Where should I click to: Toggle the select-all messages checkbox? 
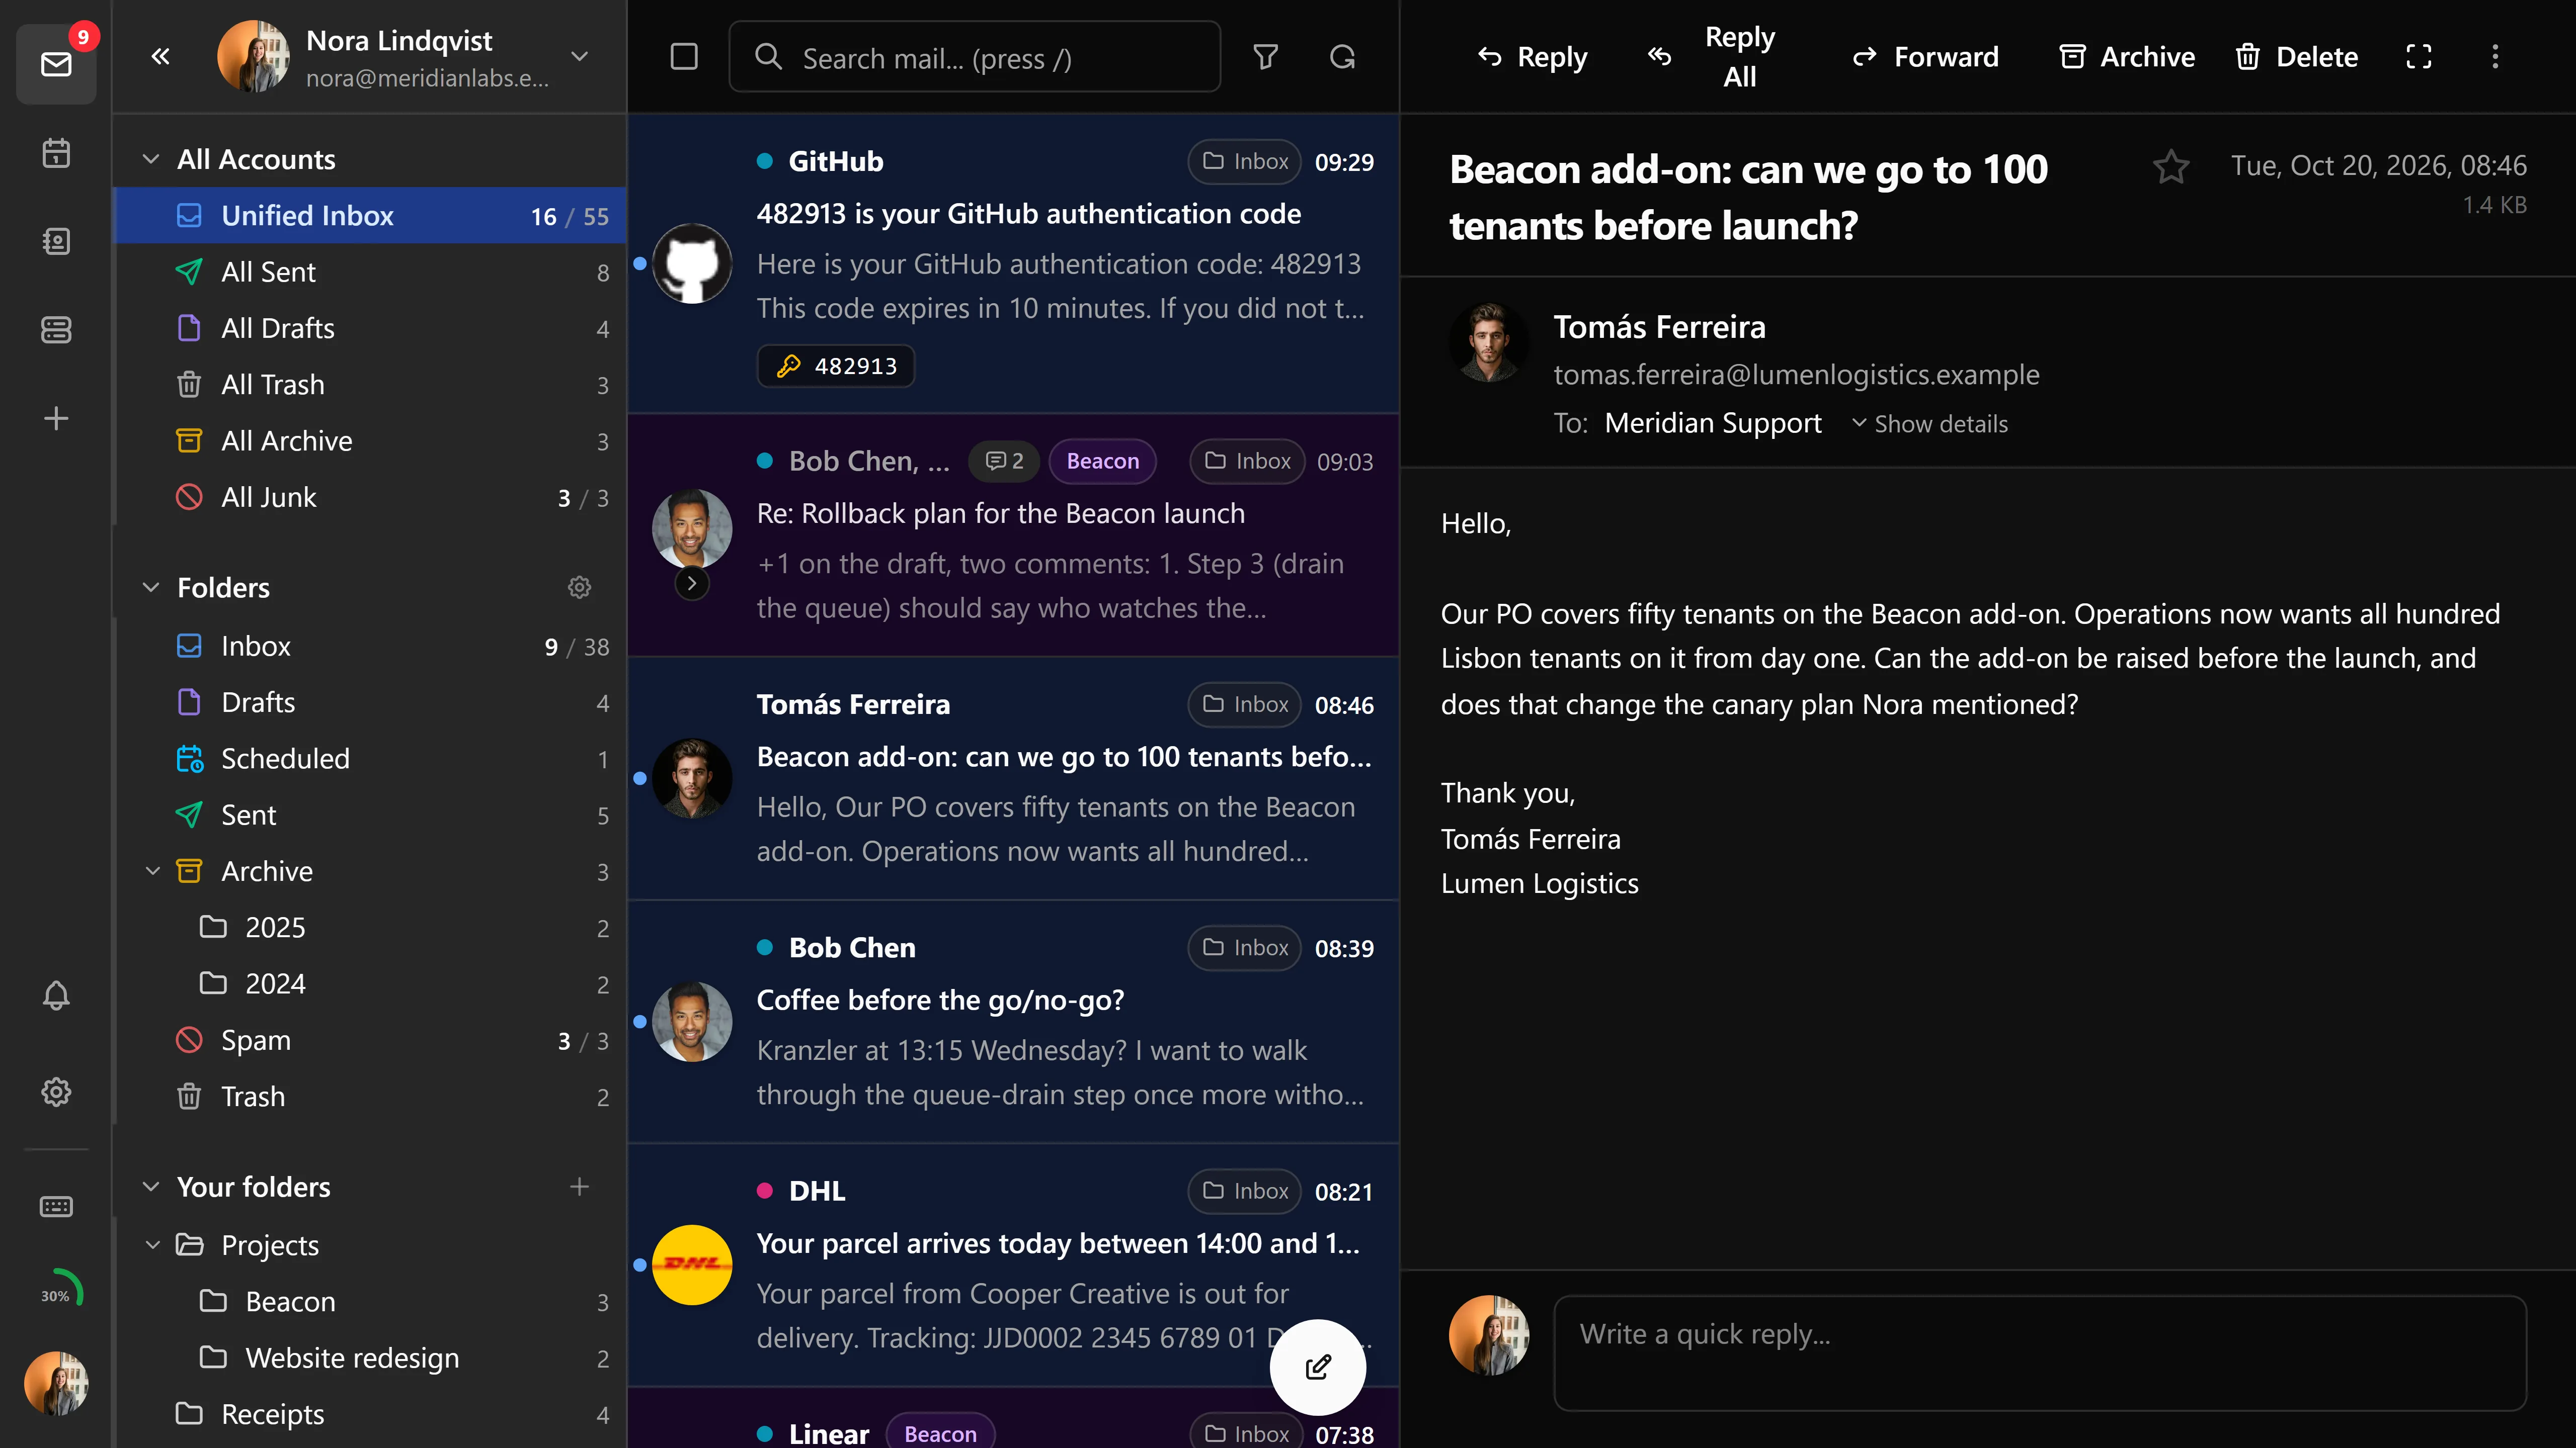684,57
